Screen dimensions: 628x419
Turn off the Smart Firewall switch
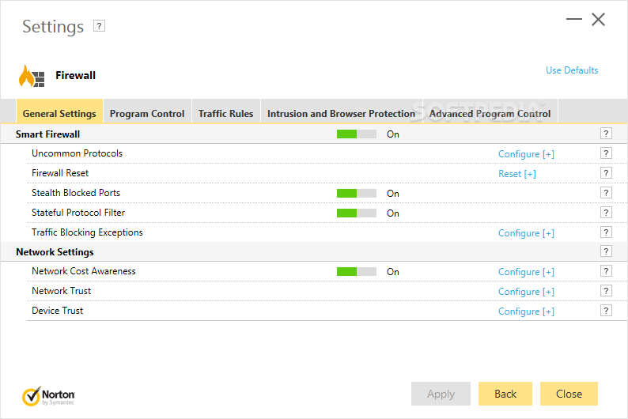click(x=356, y=134)
